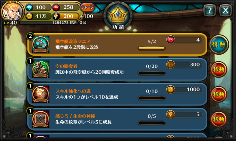Screen dimensions: 236x141
Task: Tap the red ruby currency icon
Action: [x=56, y=7]
